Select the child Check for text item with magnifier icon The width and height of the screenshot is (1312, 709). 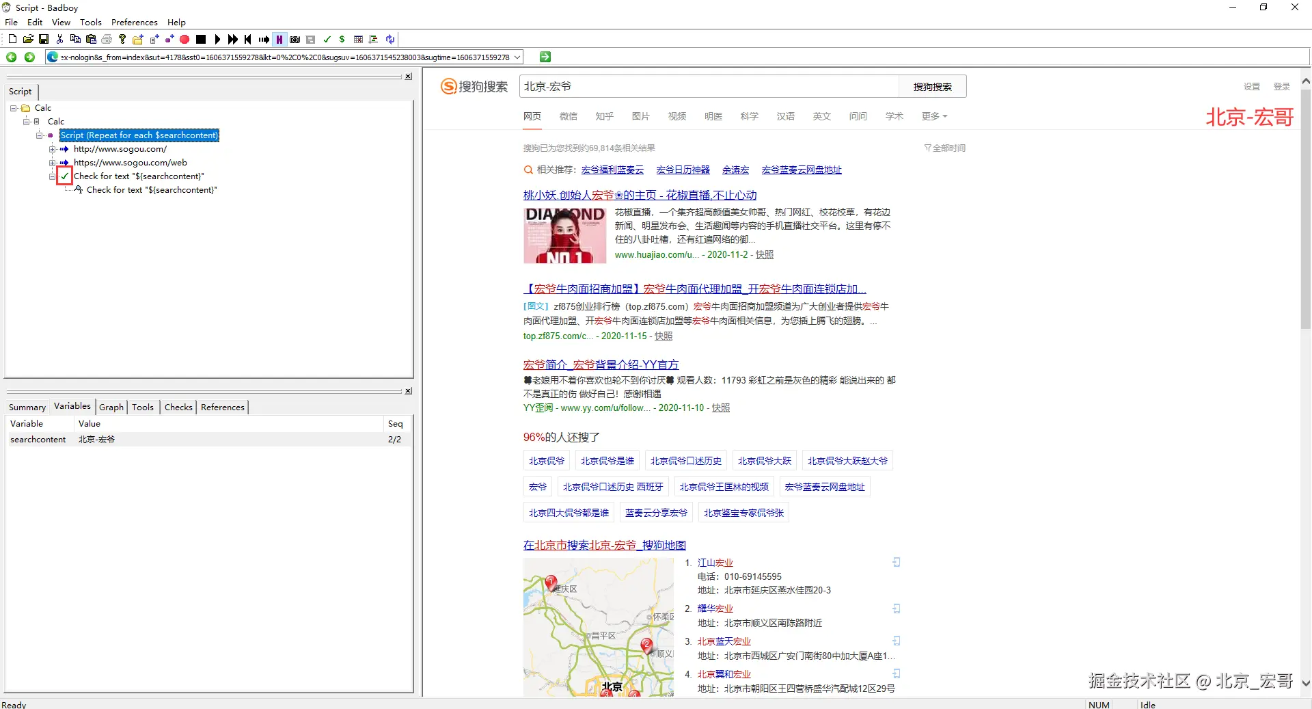[x=152, y=190]
